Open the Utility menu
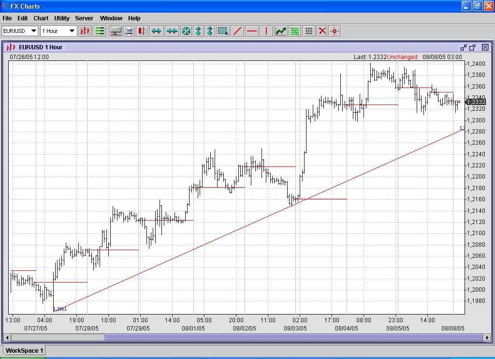Screen dimensions: 495x359 coord(61,18)
